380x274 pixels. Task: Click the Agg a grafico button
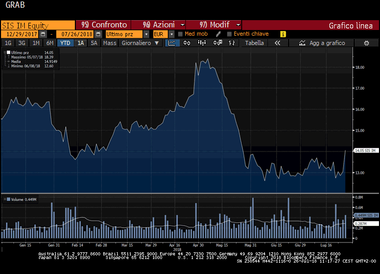(322, 43)
